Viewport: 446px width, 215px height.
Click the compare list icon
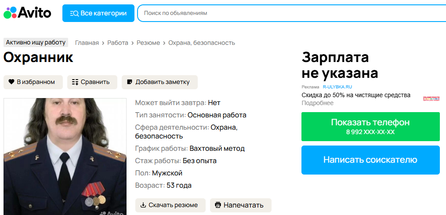(x=75, y=82)
